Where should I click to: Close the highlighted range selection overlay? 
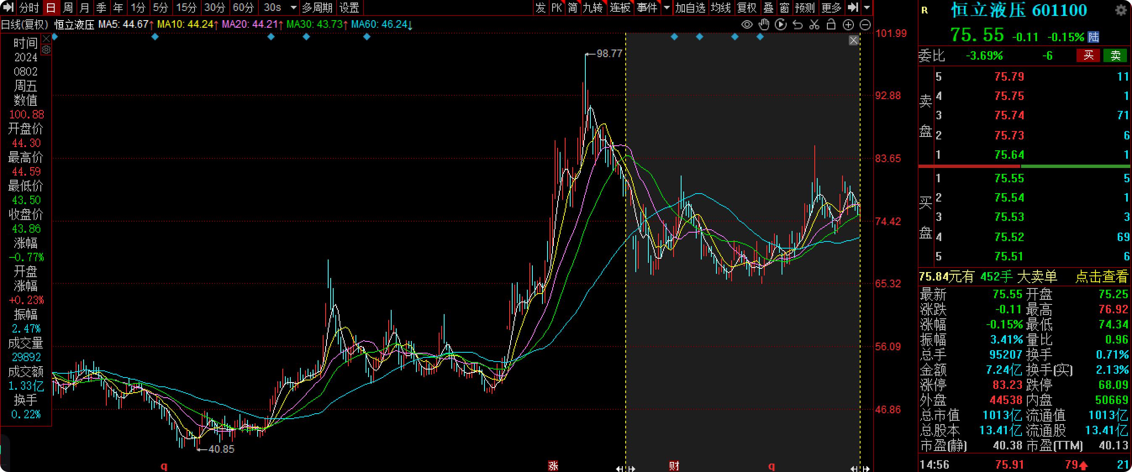853,40
